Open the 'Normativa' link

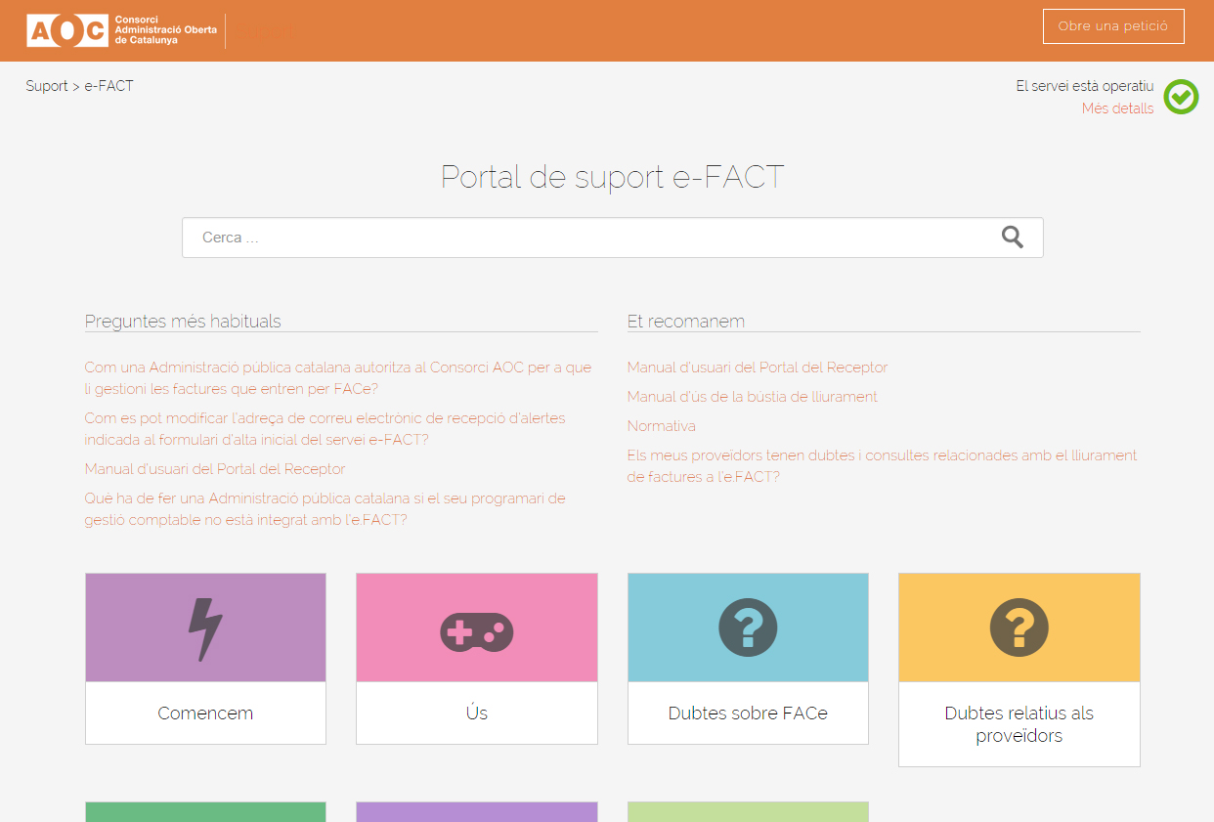pos(662,426)
